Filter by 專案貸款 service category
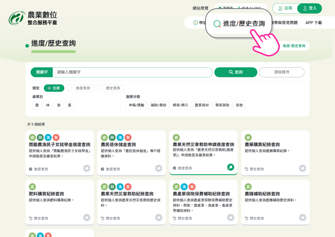Image resolution: width=335 pixels, height=237 pixels. click(x=222, y=105)
